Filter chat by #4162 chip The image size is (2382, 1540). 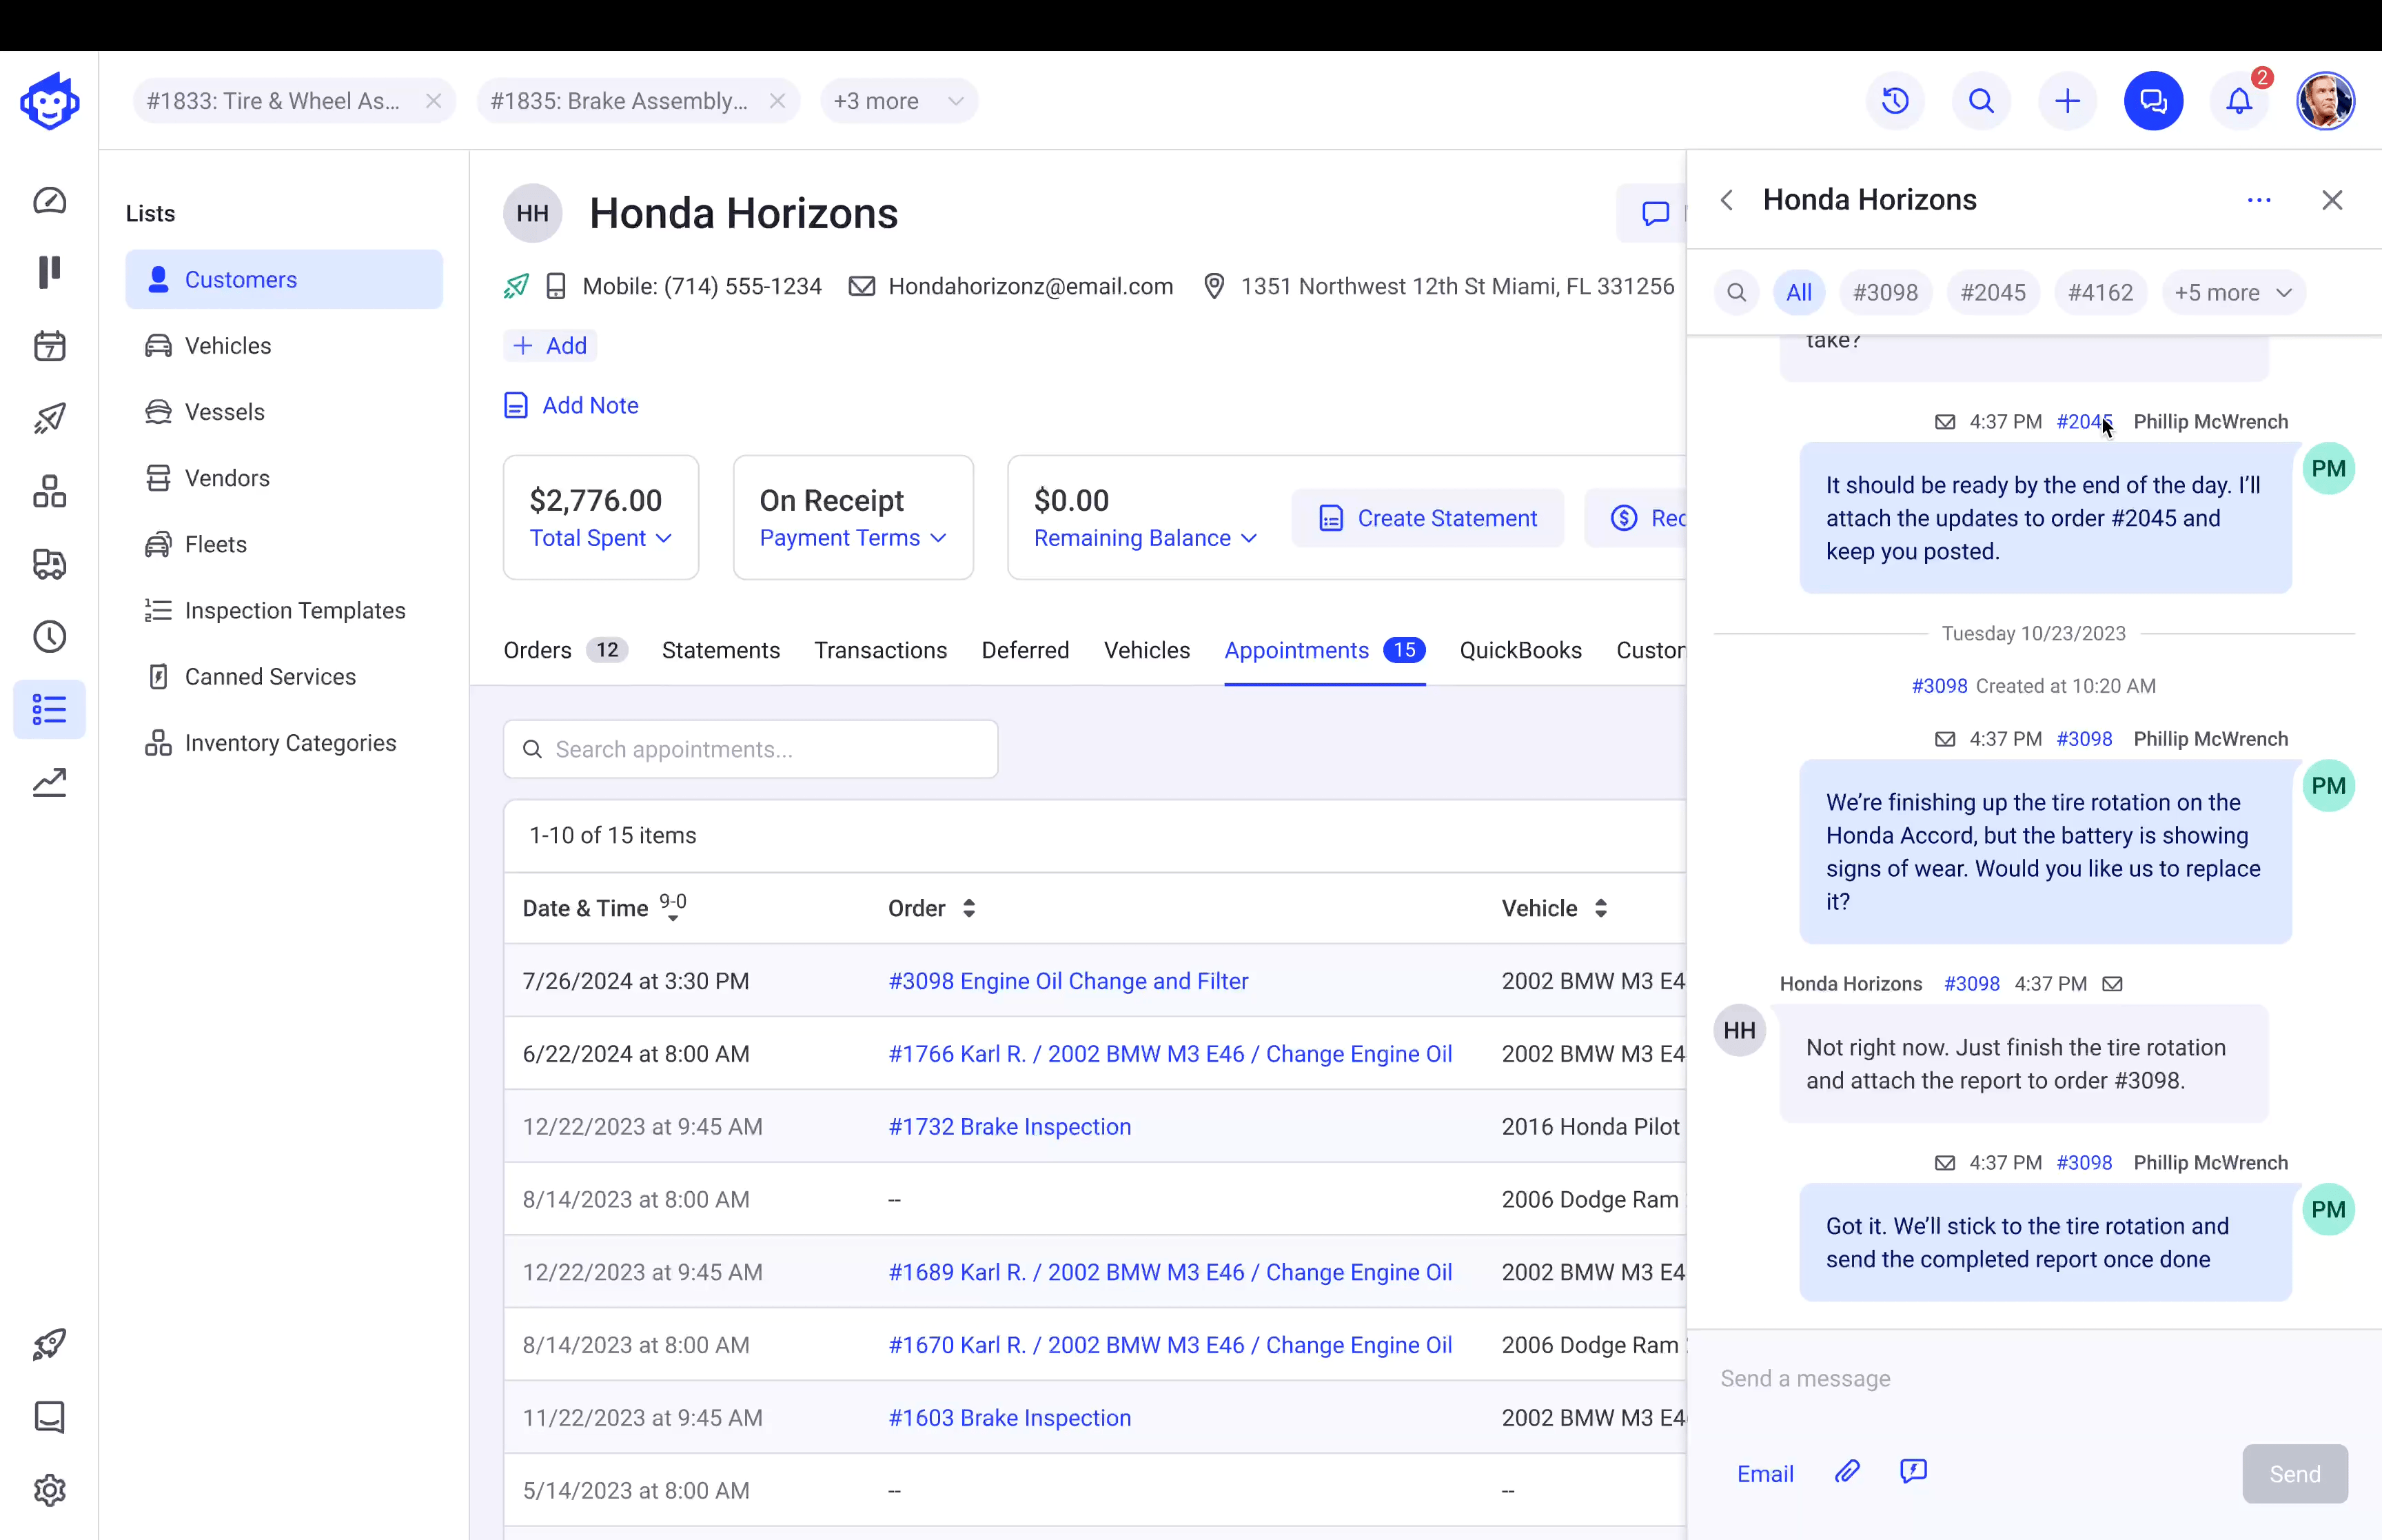pyautogui.click(x=2100, y=293)
